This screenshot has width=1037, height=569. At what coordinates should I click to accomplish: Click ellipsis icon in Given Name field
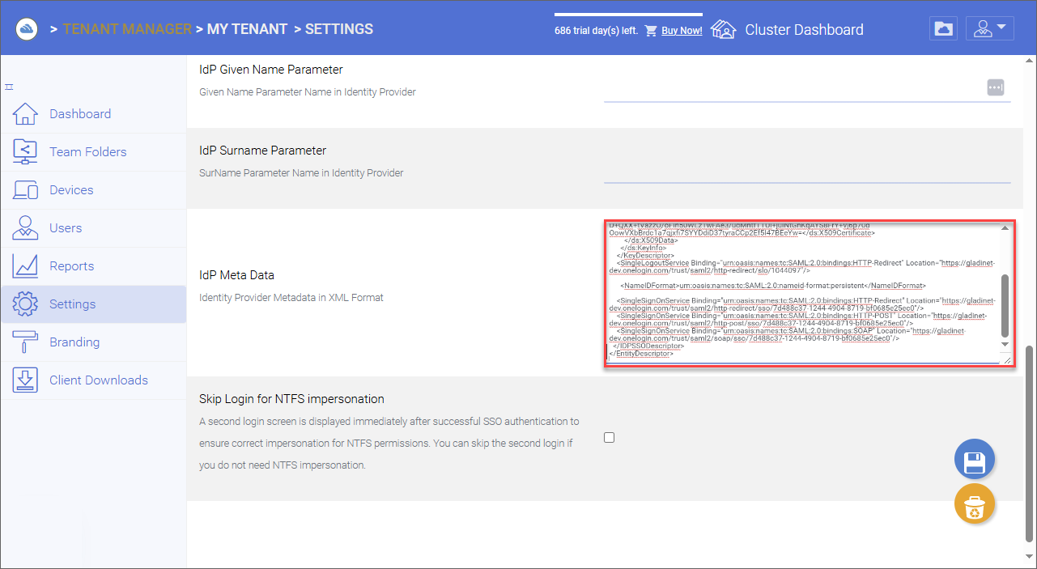996,87
